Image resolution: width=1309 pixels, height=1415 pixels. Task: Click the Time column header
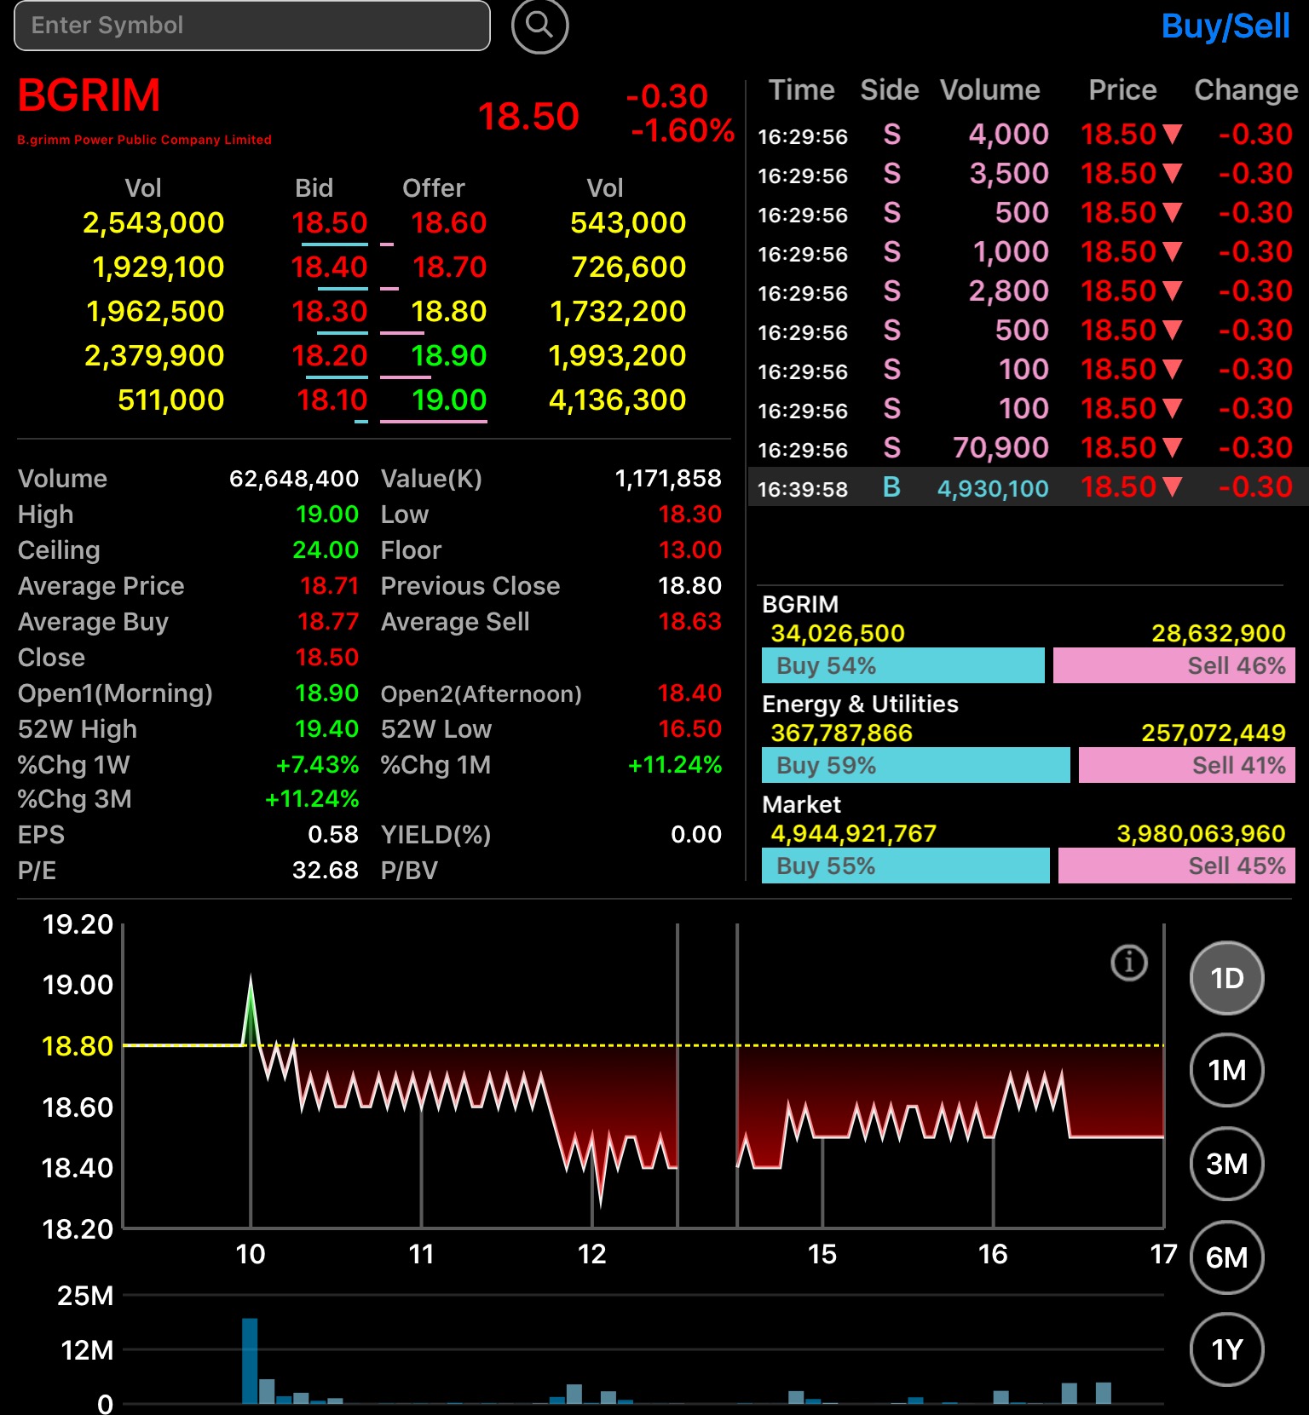pyautogui.click(x=801, y=90)
